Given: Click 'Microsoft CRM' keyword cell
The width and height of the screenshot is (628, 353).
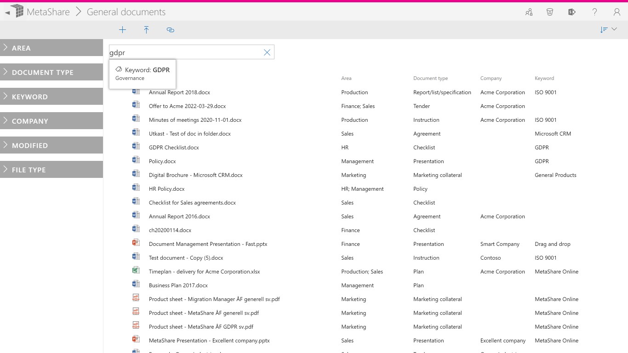Looking at the screenshot, I should pos(553,134).
